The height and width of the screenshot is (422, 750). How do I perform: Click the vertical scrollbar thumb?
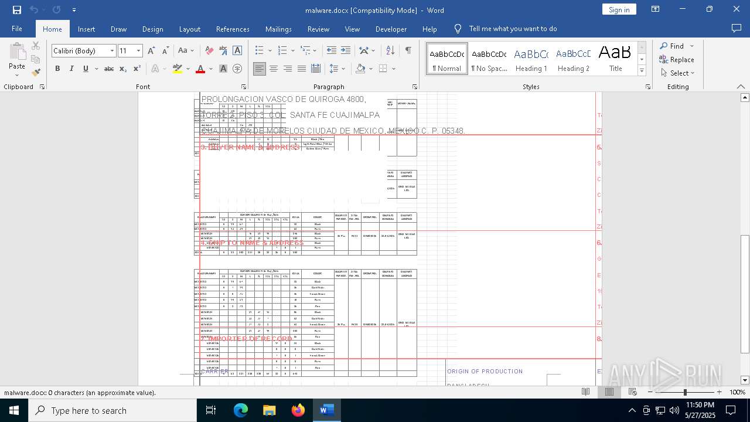pos(745,294)
